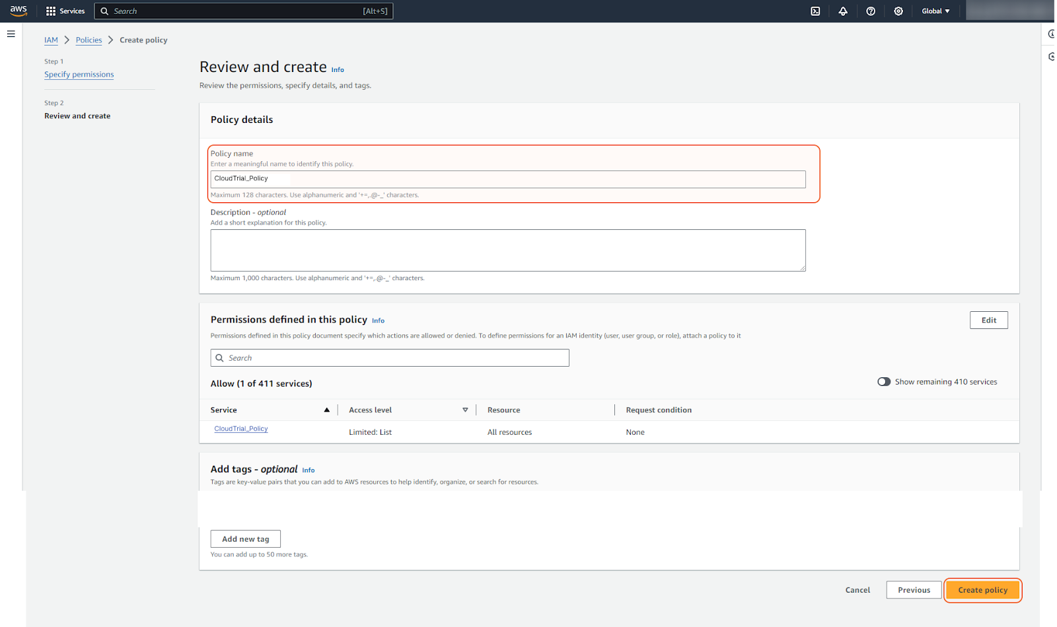
Task: Open the Services grid menu
Action: 65,11
